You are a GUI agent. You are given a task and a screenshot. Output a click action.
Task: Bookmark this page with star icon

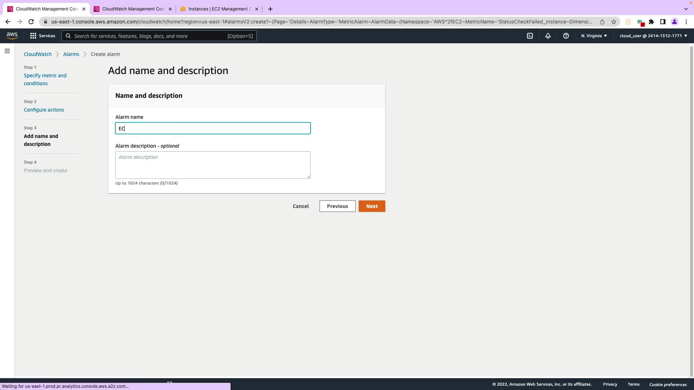point(614,22)
